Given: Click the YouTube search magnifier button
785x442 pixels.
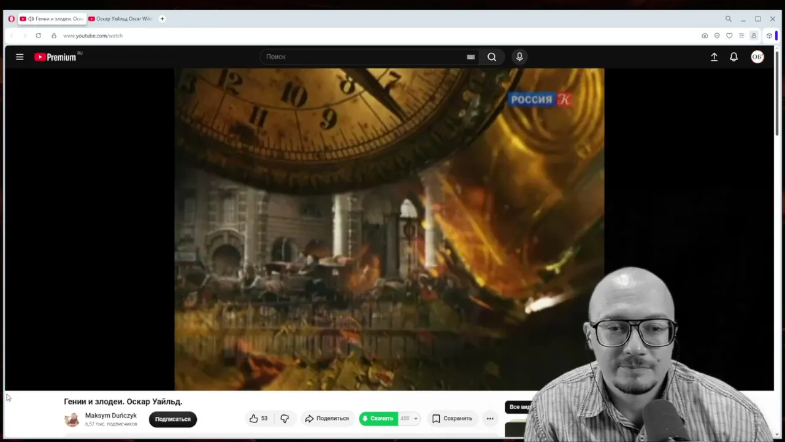Looking at the screenshot, I should (492, 57).
